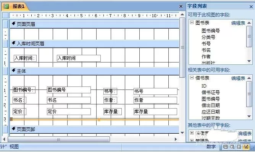Select the 入库时间: label control
Screen dimensions: 255x152
point(25,58)
